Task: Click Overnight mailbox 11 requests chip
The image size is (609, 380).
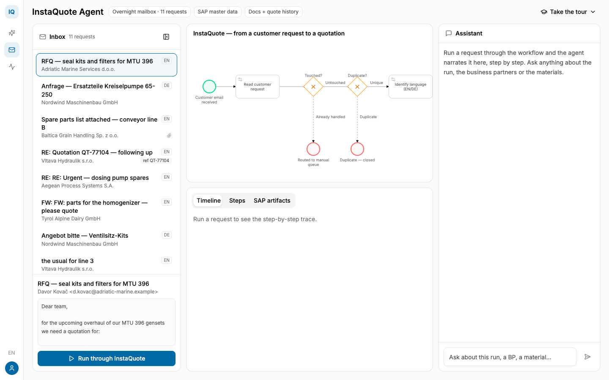Action: click(150, 12)
